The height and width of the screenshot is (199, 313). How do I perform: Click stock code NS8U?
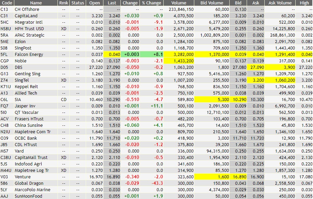[5, 29]
